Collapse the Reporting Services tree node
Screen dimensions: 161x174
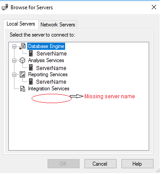click(x=14, y=74)
